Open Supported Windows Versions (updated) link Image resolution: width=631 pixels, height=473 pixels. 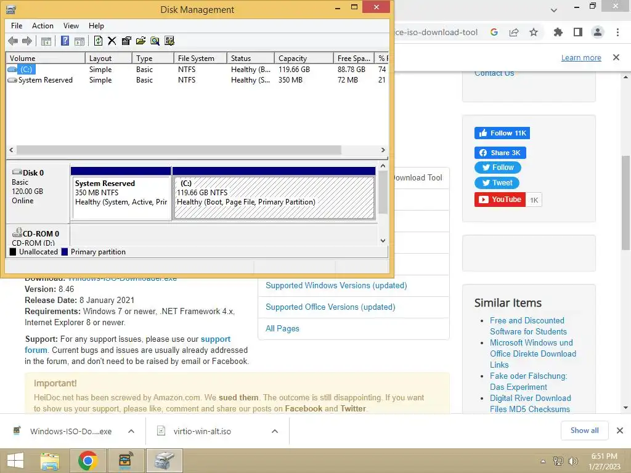pos(336,286)
